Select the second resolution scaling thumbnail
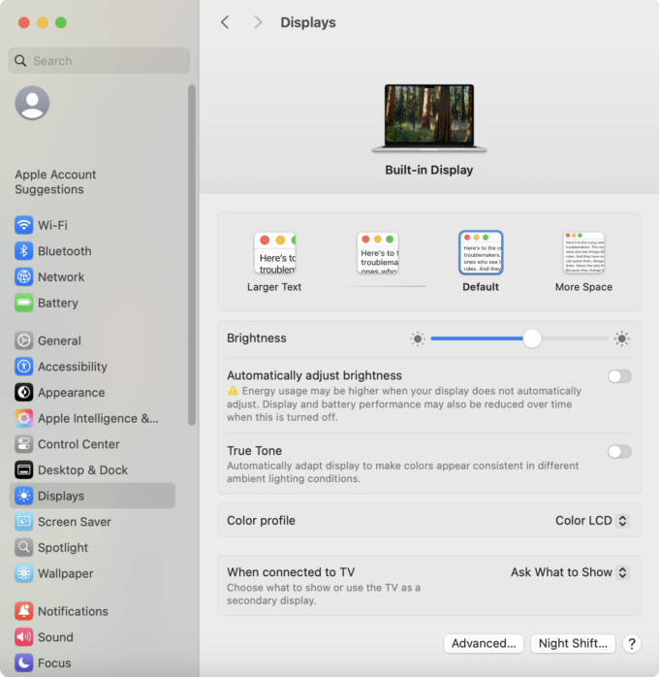The image size is (659, 677). point(378,252)
